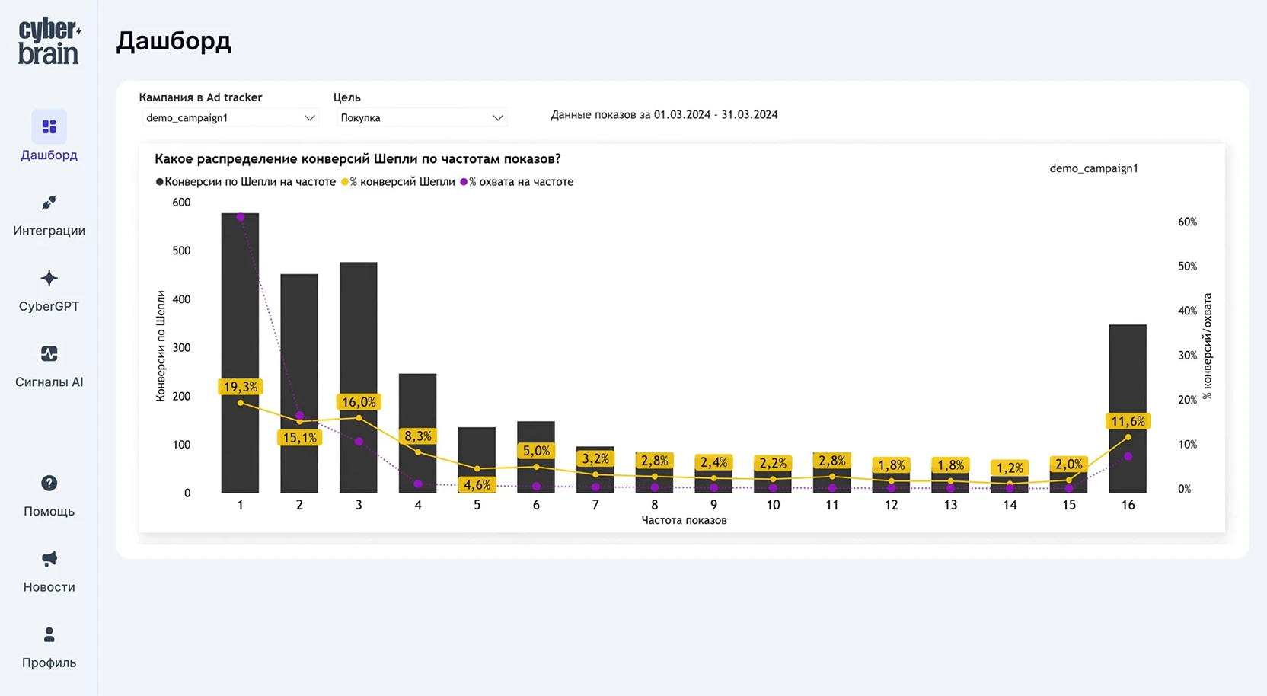Toggle the black Shapley conversions legend marker
Screen dimensions: 1267x696
(x=160, y=182)
